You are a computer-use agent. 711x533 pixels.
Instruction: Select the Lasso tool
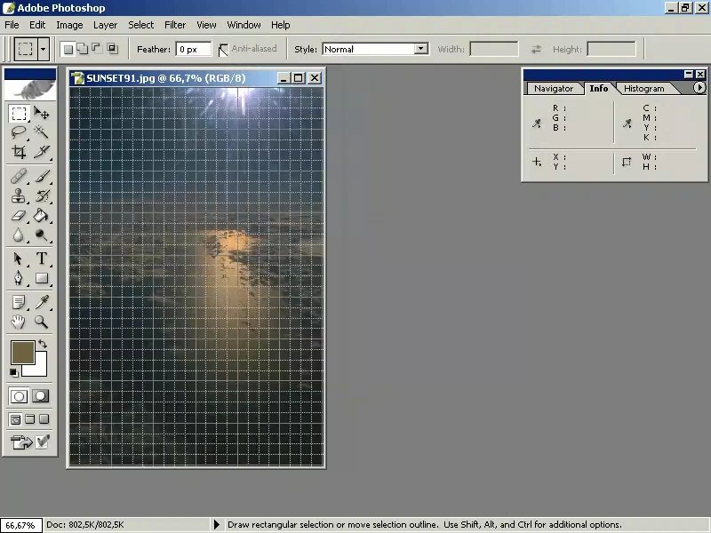19,132
